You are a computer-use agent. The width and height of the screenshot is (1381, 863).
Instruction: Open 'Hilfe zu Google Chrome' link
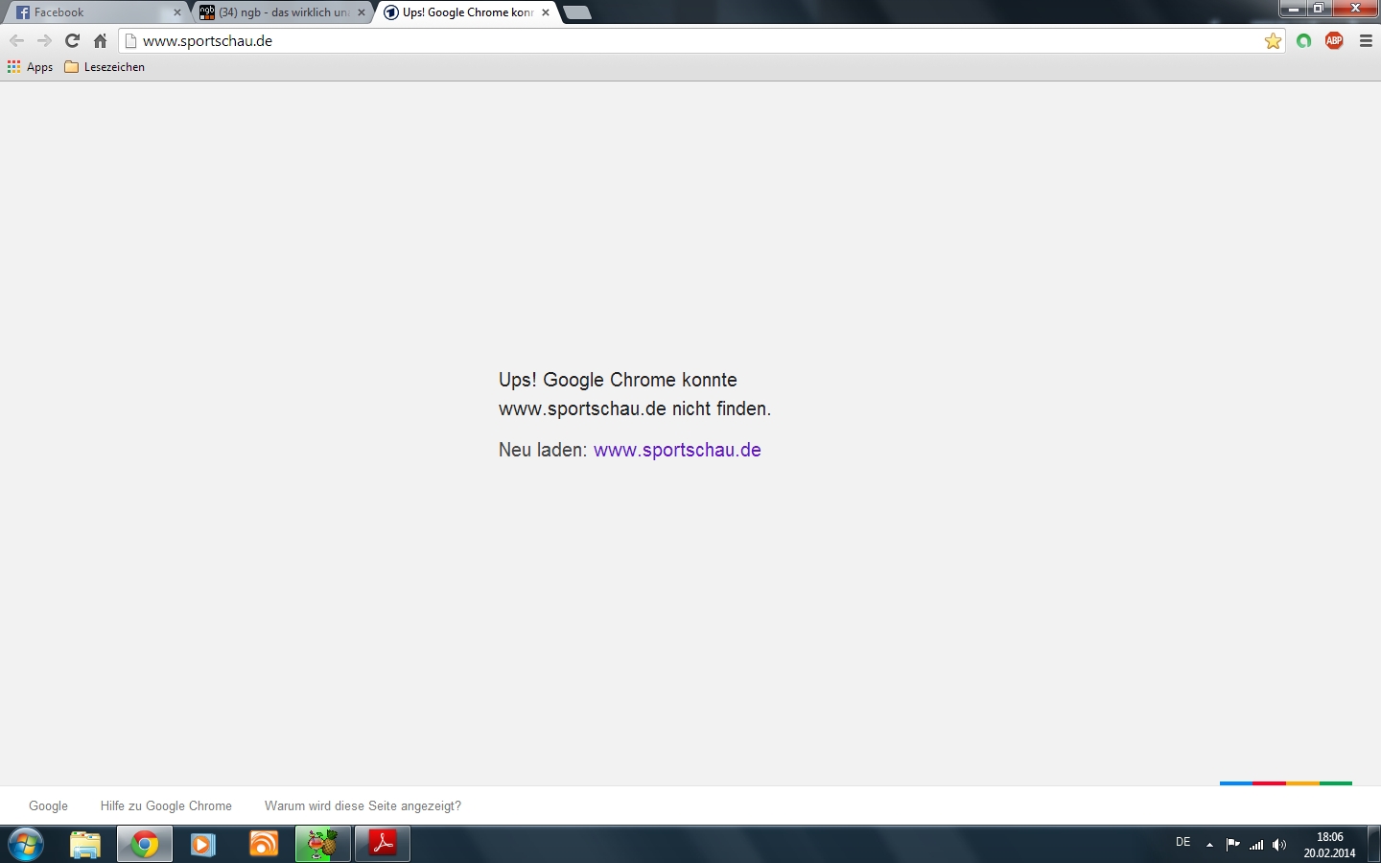[166, 805]
